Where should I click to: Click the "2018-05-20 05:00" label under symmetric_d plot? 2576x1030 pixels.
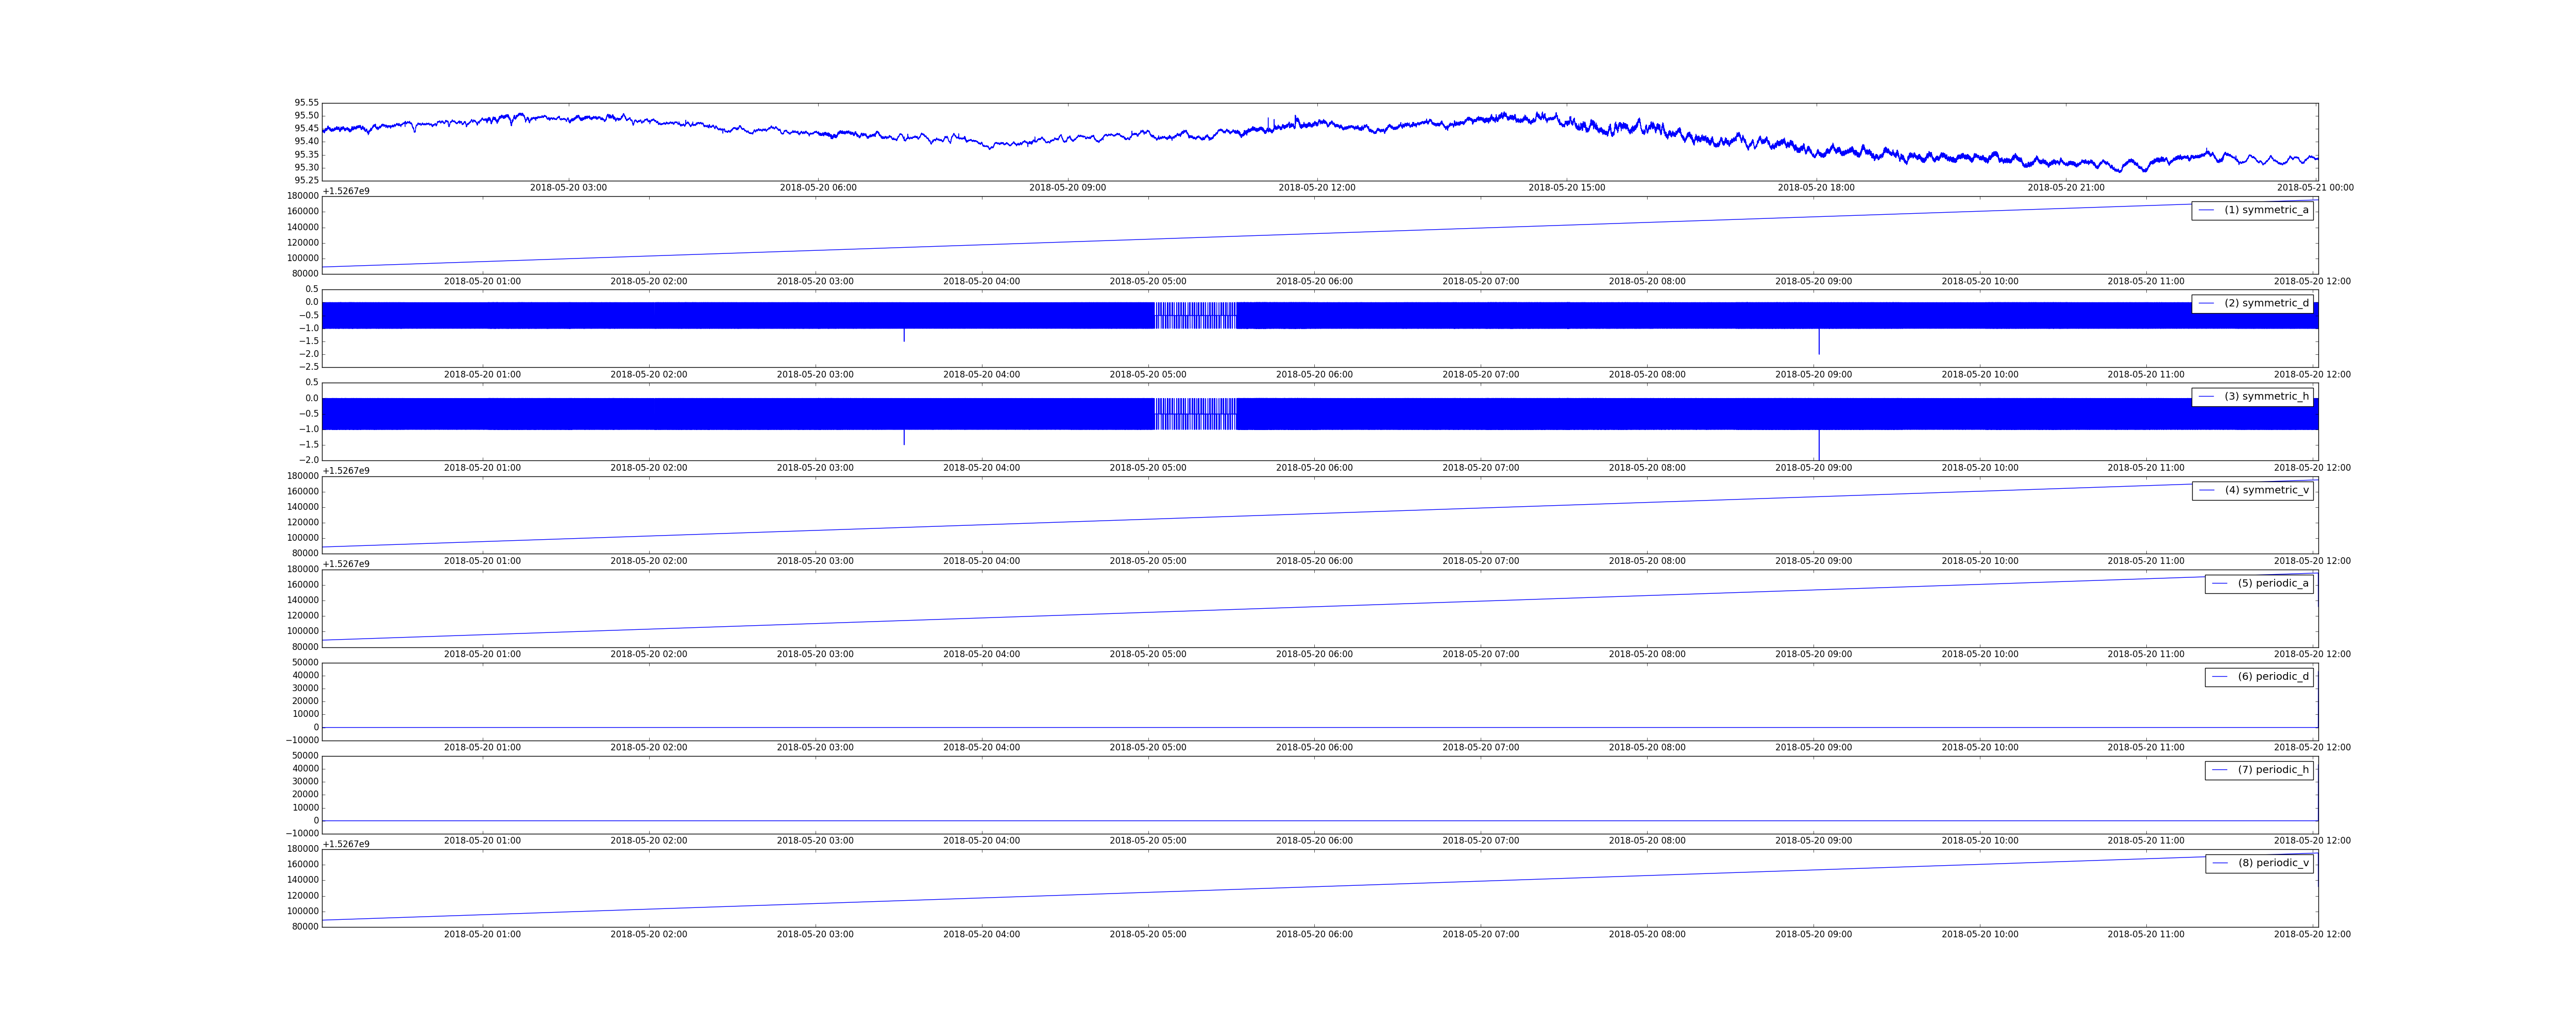tap(1148, 375)
